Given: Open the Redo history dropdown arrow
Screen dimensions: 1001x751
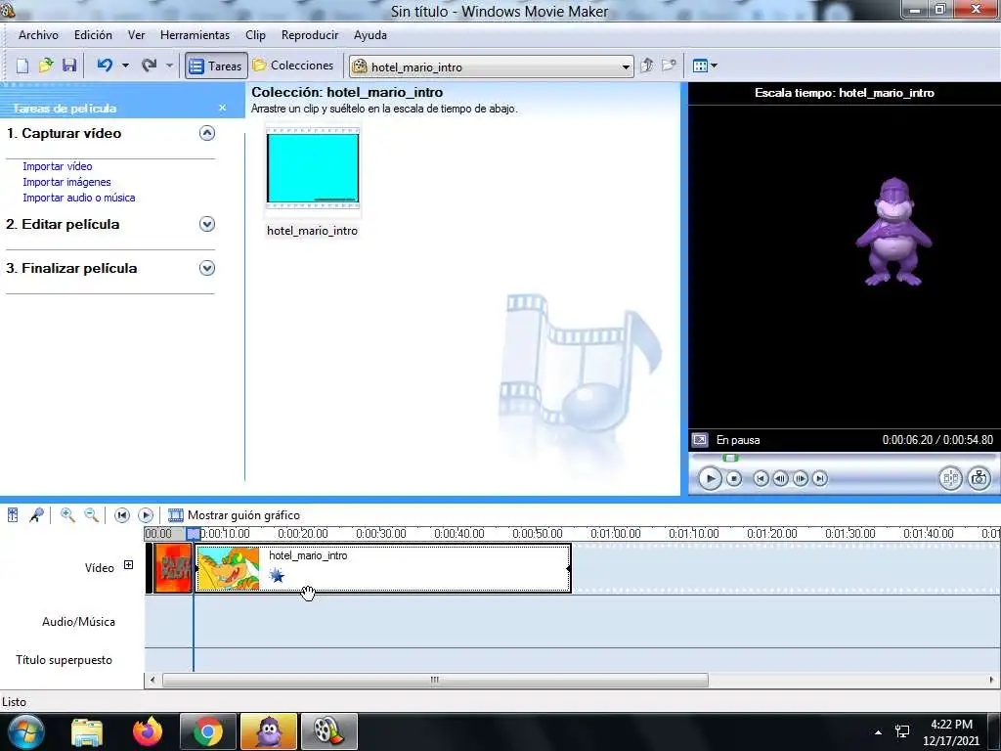Looking at the screenshot, I should (x=169, y=66).
